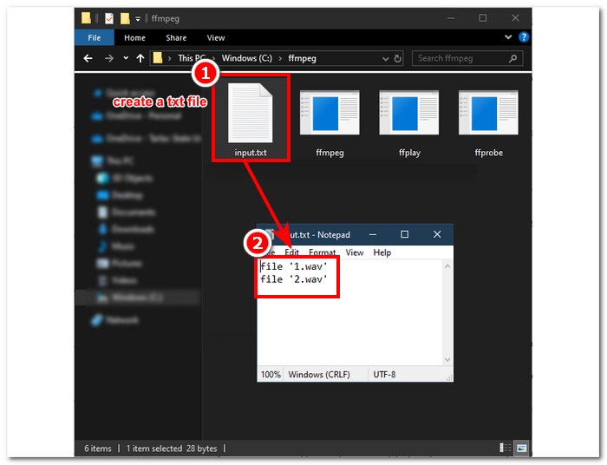The height and width of the screenshot is (465, 607).
Task: Go back with the left arrow
Action: coord(88,58)
